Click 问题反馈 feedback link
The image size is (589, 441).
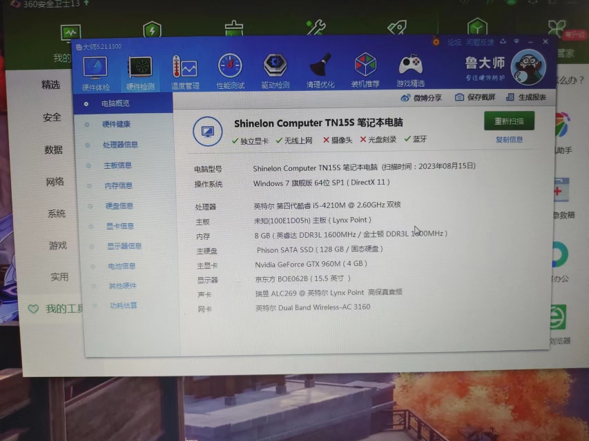click(480, 41)
